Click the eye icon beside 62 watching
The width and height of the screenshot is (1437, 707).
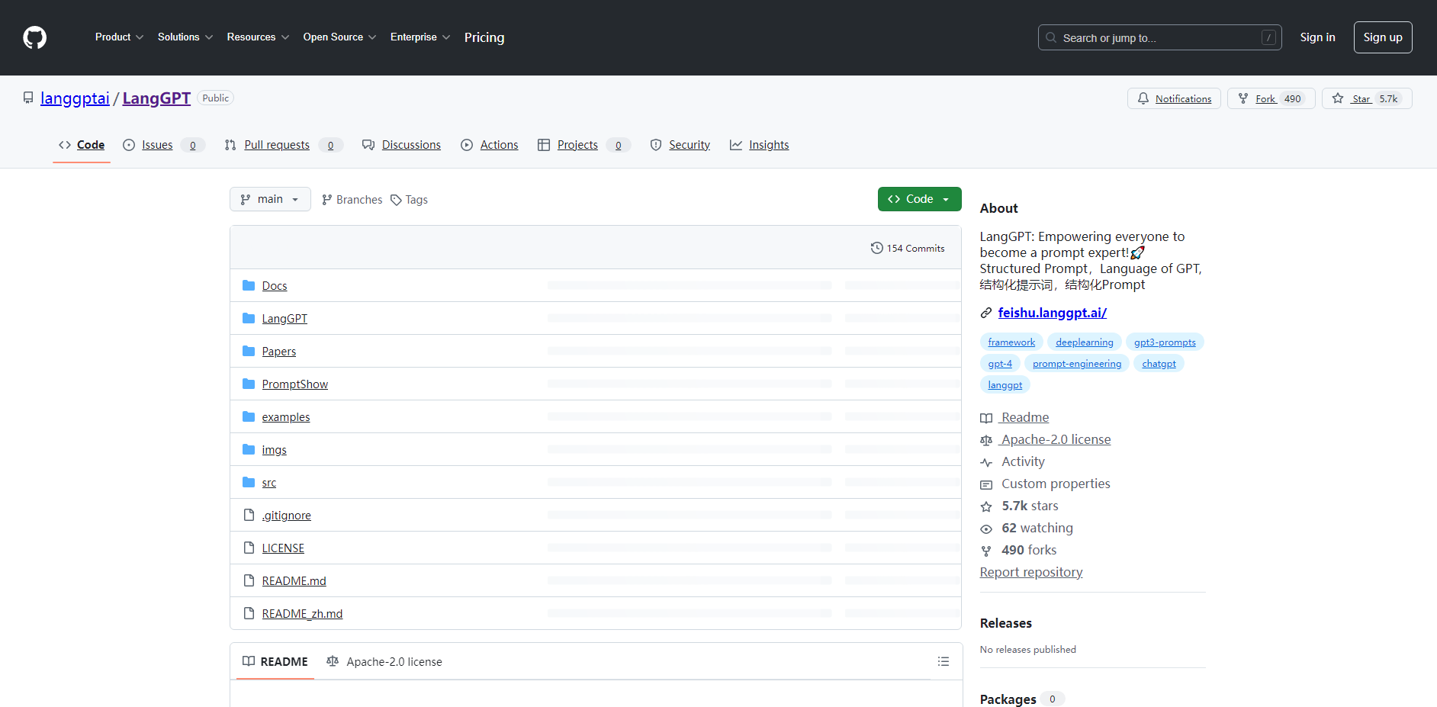pos(986,529)
